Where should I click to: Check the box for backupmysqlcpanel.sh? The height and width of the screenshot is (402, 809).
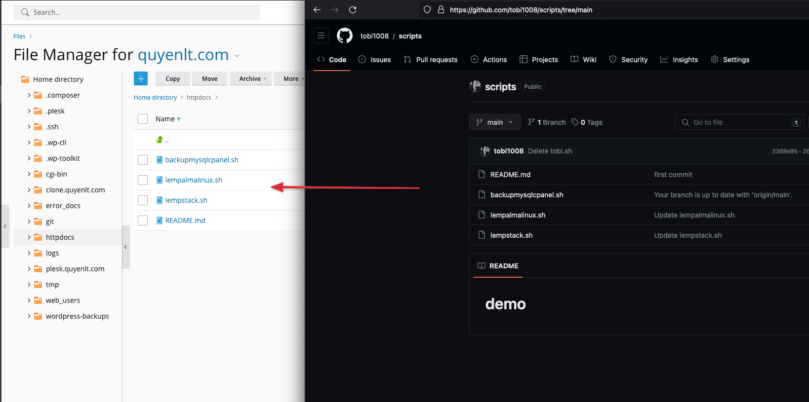143,160
